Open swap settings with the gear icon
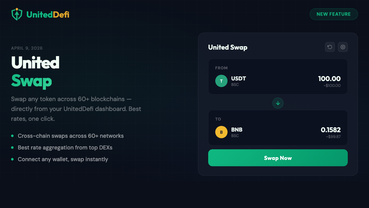The width and height of the screenshot is (369, 208). point(343,47)
